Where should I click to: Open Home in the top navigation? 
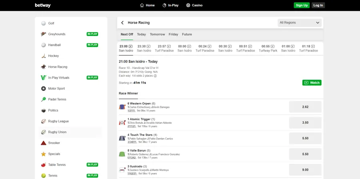pos(147,5)
